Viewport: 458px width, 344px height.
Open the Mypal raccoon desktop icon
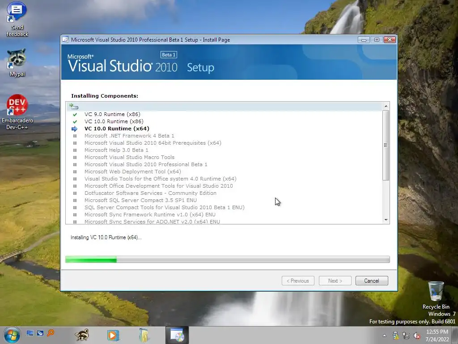tap(17, 62)
